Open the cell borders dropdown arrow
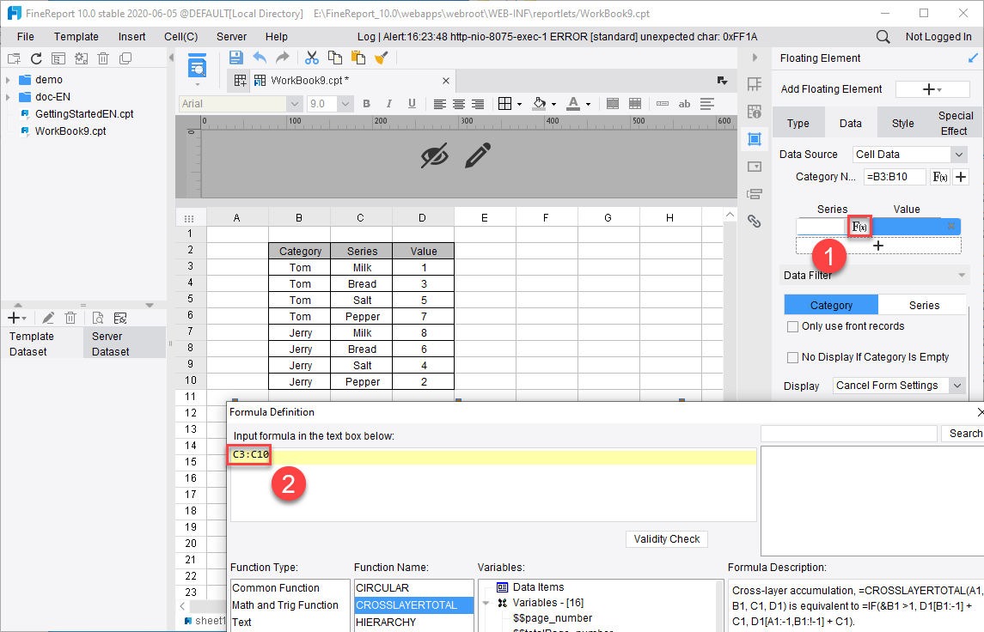The width and height of the screenshot is (984, 632). pos(520,104)
